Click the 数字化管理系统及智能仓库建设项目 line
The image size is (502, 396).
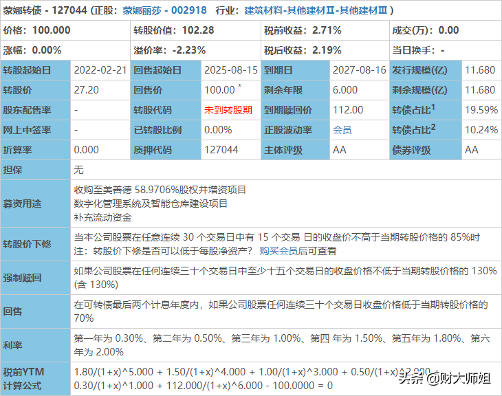click(151, 203)
